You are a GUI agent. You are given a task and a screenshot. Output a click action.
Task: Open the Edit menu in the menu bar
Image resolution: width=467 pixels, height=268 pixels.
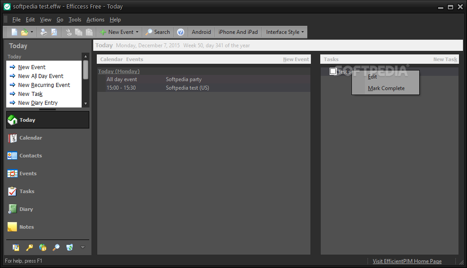pyautogui.click(x=30, y=20)
